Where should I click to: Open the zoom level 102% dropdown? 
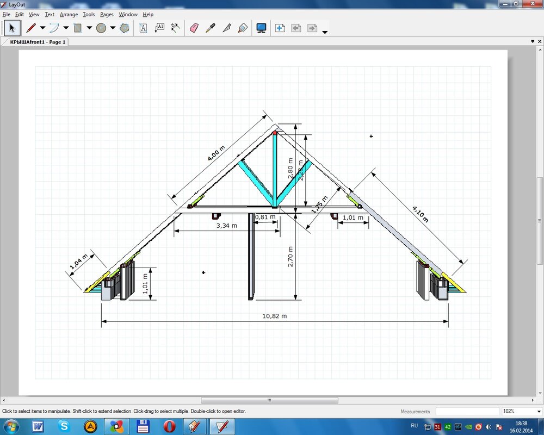click(x=537, y=412)
